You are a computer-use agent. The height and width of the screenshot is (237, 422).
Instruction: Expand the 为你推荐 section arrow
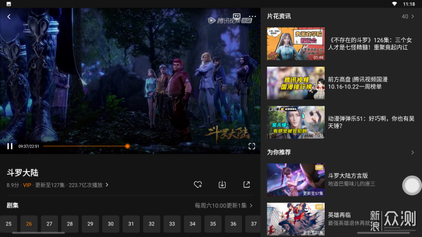coord(413,152)
